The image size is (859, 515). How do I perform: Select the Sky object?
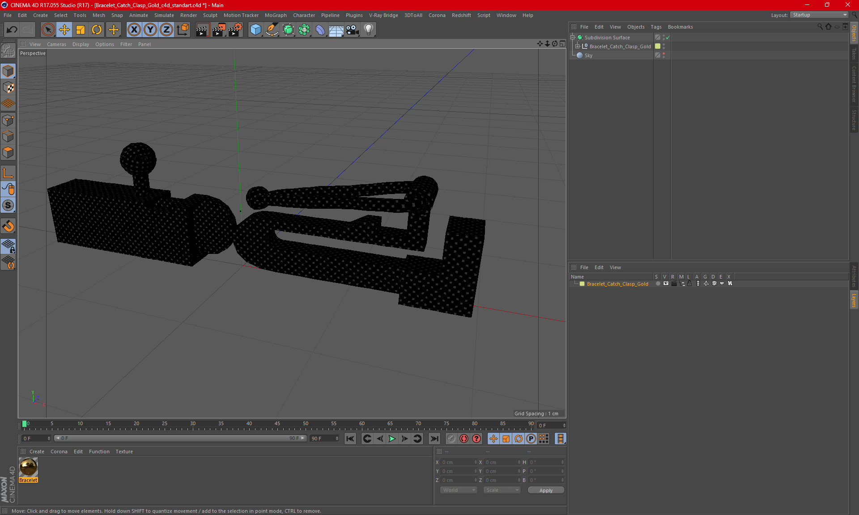[588, 55]
